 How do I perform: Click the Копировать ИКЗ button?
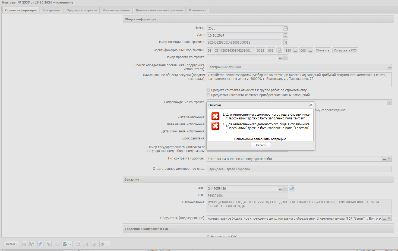345,50
